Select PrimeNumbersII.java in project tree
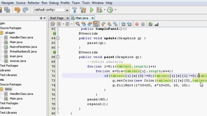The height and width of the screenshot is (116, 207). point(23,52)
